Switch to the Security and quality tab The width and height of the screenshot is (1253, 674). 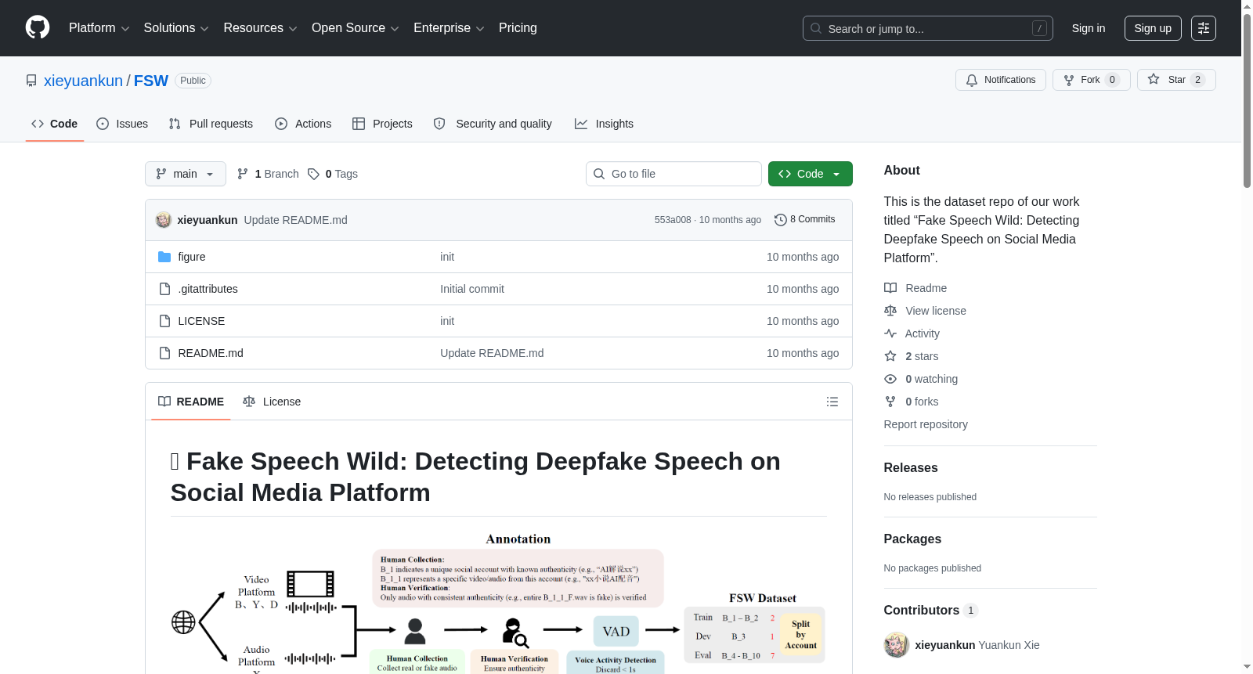[x=493, y=124]
